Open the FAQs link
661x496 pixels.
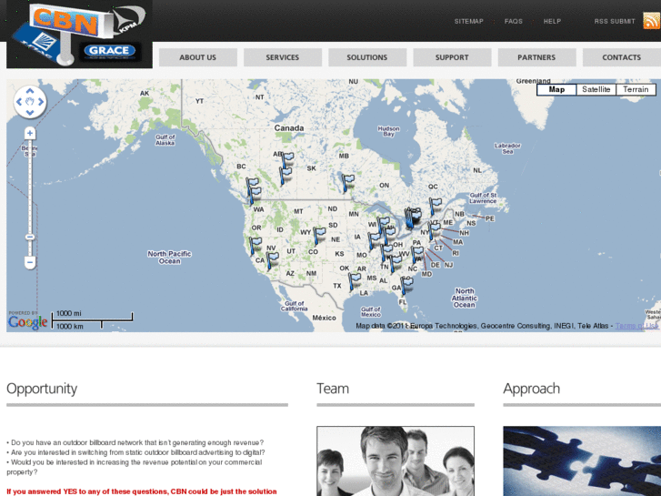(x=514, y=21)
